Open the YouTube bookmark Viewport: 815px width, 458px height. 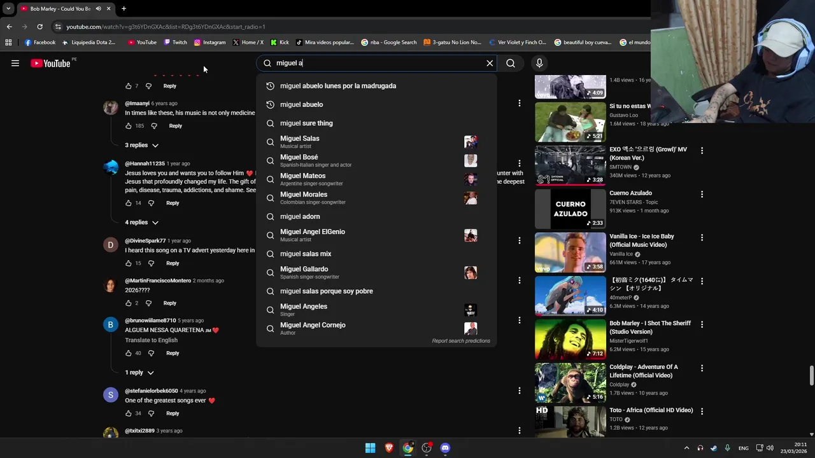point(142,43)
